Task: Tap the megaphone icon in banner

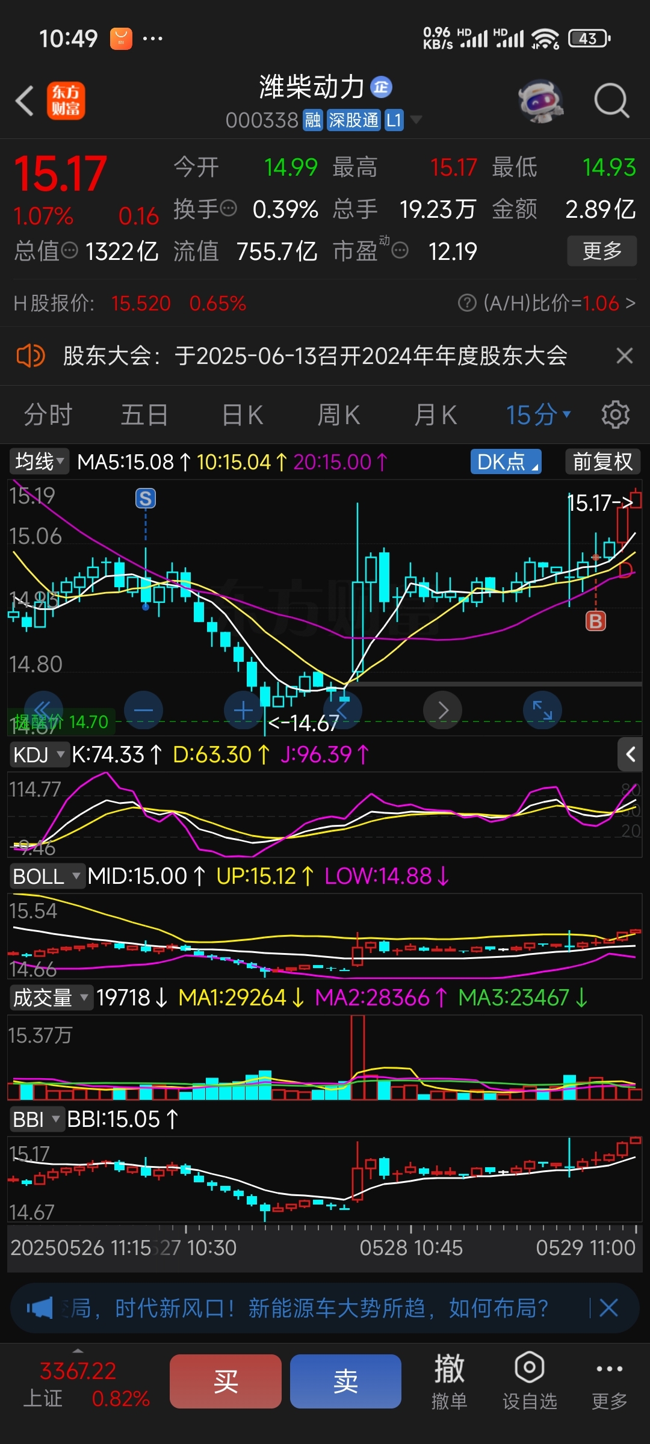Action: (x=40, y=1307)
